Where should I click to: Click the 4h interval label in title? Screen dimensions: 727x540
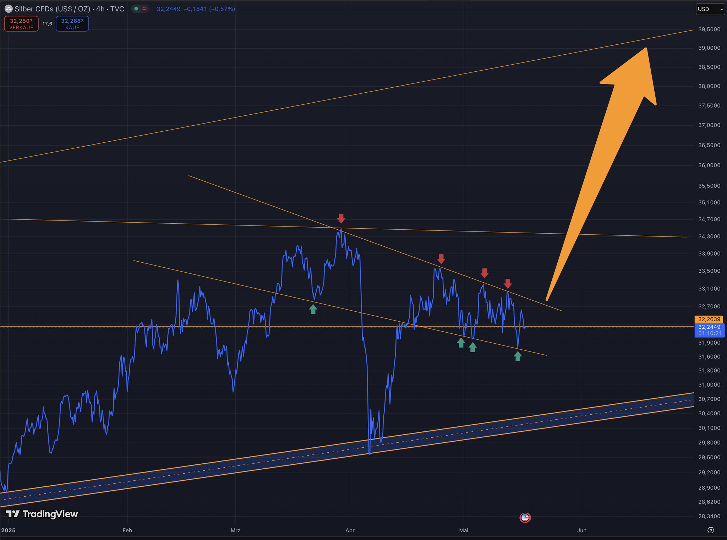(x=100, y=9)
